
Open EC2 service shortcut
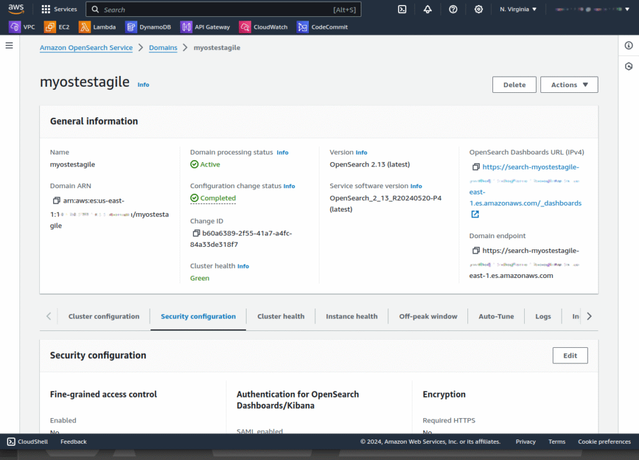[x=57, y=27]
